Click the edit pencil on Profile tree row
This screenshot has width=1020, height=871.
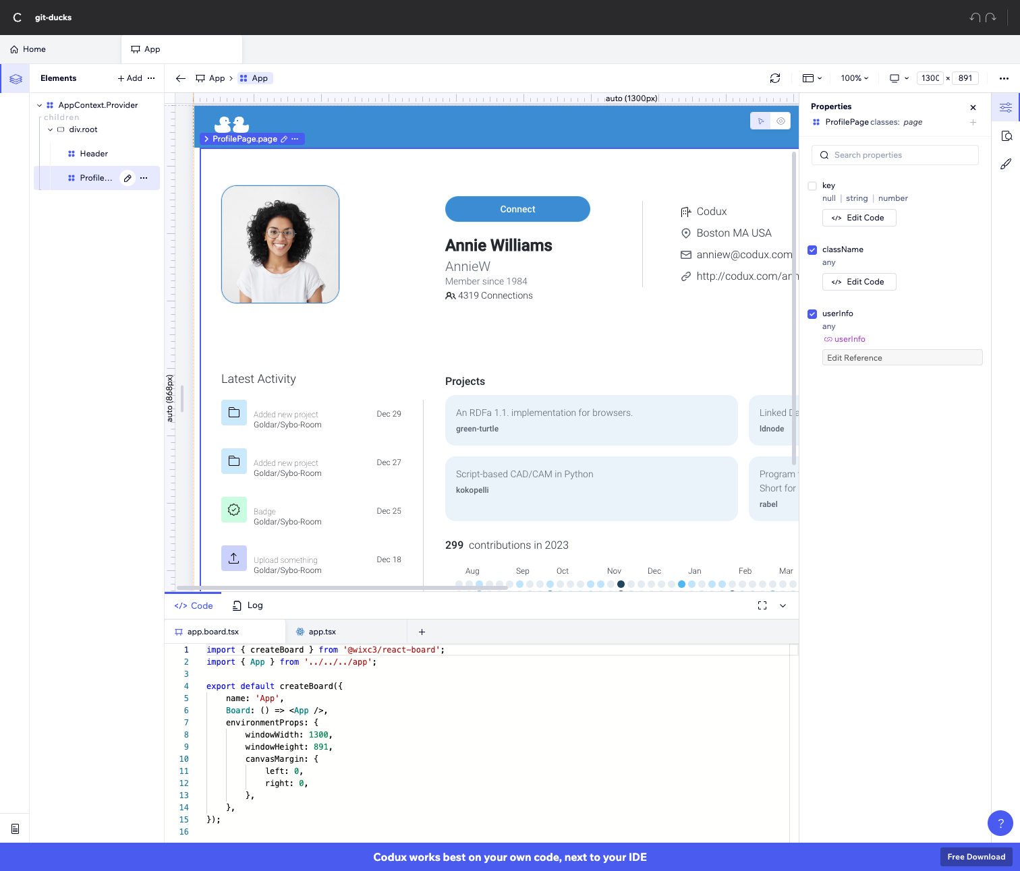tap(128, 178)
